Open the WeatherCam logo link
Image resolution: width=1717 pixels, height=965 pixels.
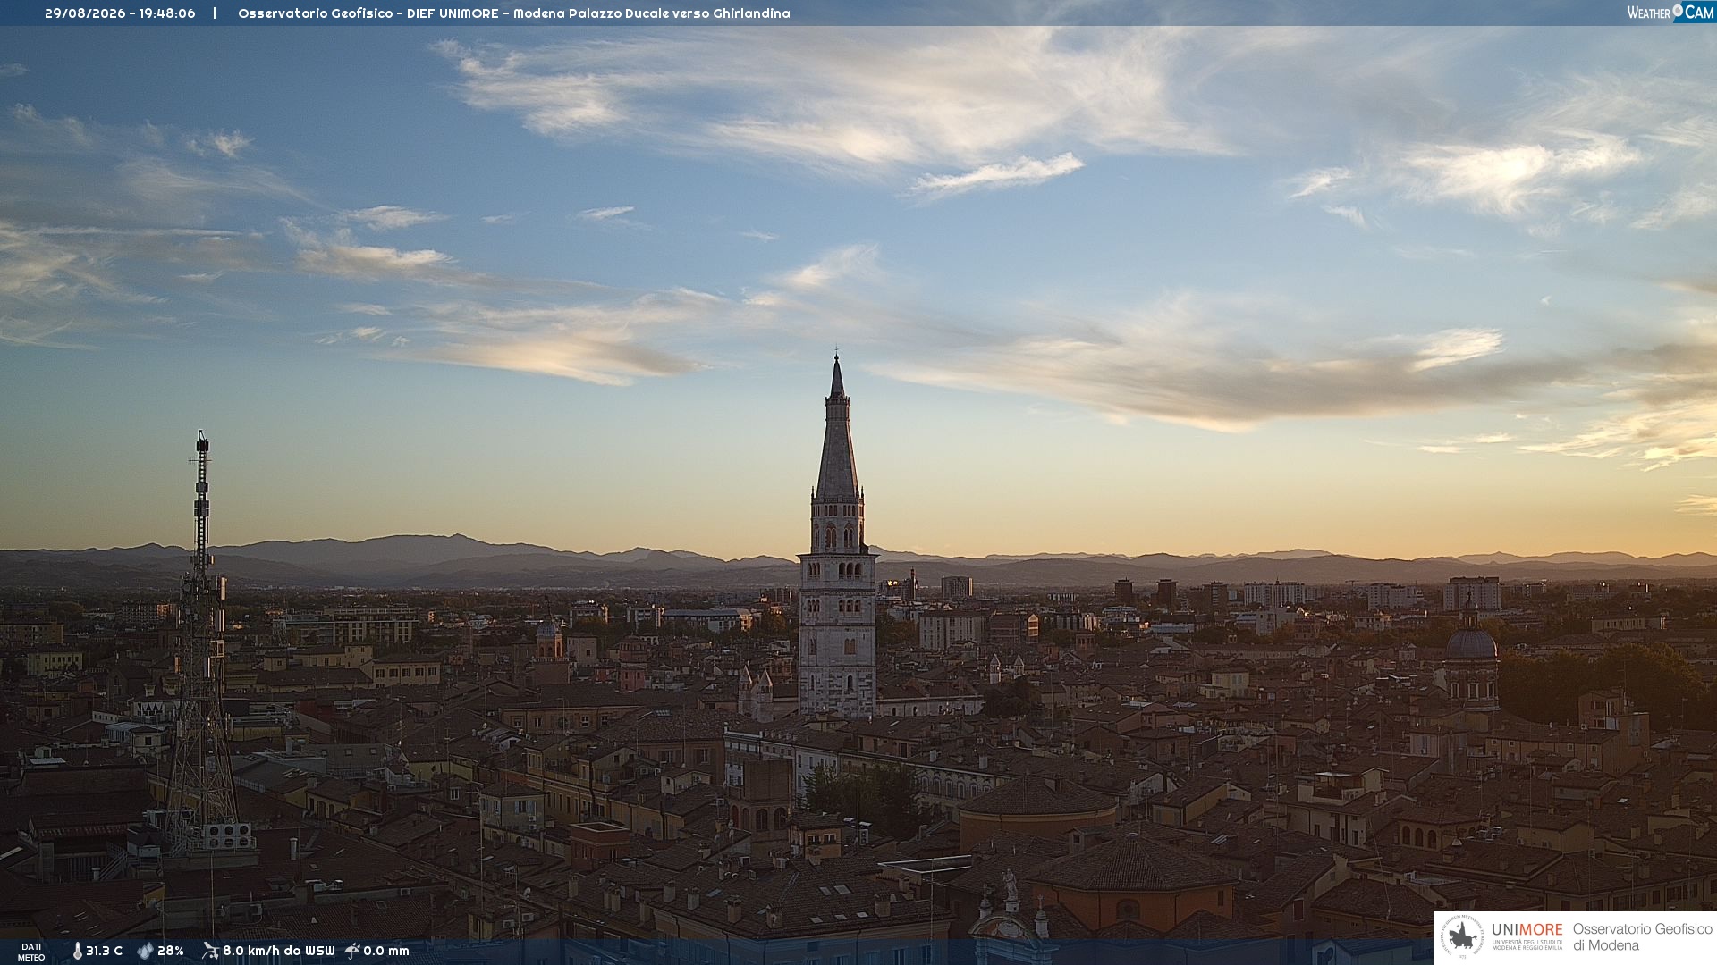(x=1670, y=12)
